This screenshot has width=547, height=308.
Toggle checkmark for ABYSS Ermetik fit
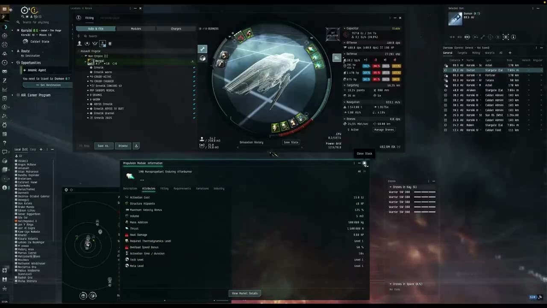[x=194, y=104]
